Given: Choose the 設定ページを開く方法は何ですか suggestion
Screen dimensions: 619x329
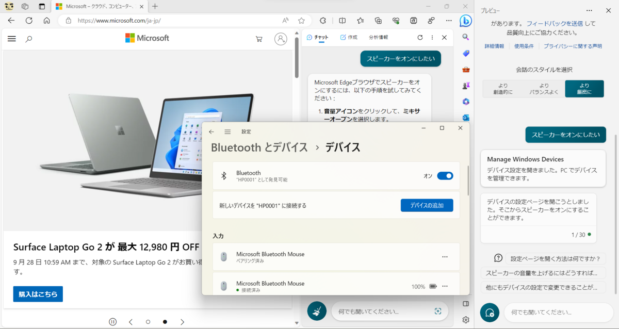Looking at the screenshot, I should [x=557, y=258].
